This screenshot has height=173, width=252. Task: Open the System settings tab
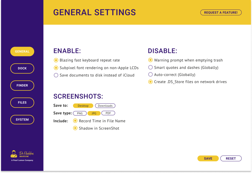(x=22, y=120)
